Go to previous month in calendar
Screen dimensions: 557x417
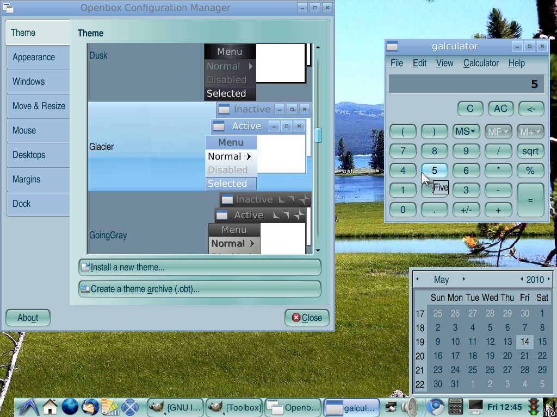coord(417,279)
